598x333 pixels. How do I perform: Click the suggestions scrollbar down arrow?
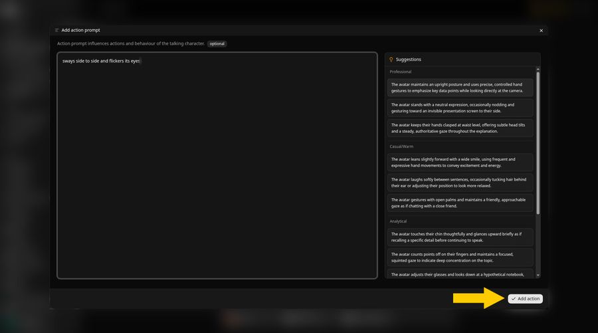pyautogui.click(x=538, y=275)
